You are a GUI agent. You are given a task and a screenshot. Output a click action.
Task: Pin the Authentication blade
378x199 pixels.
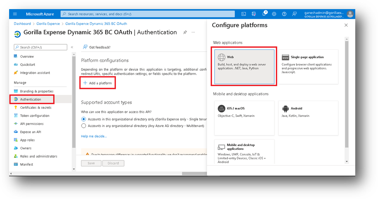click(185, 32)
